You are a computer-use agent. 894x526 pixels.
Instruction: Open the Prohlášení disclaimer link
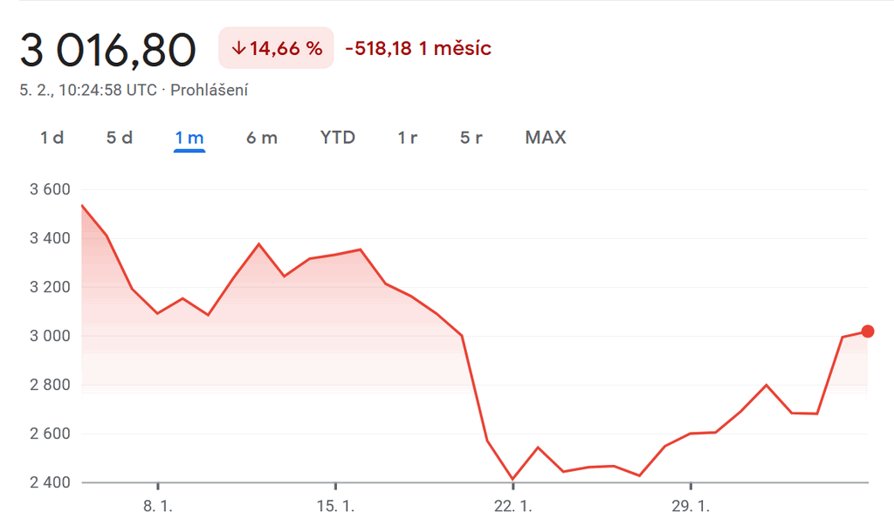tap(210, 90)
